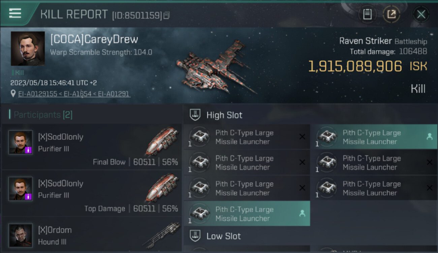Viewport: 438px width, 253px height.
Task: Click the [COCA]CareyDrew pilot name
Action: click(94, 39)
